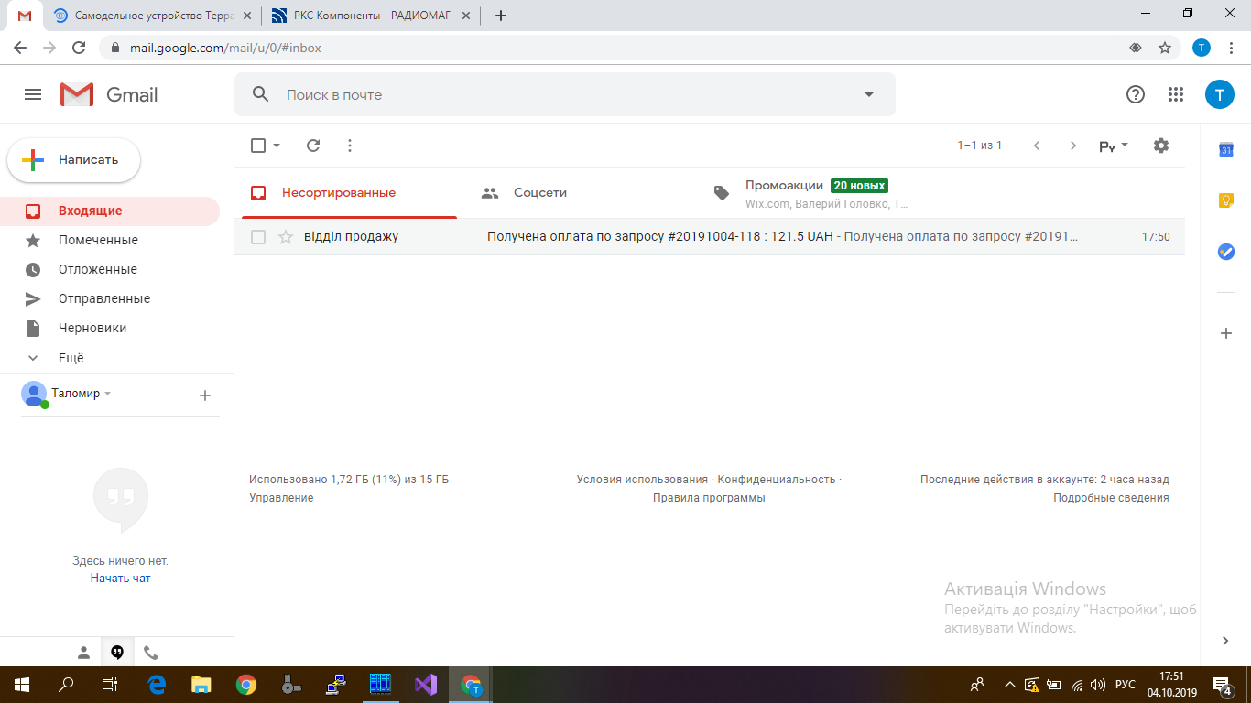Open the Gmail main menu hamburger
The height and width of the screenshot is (703, 1251).
tap(33, 94)
